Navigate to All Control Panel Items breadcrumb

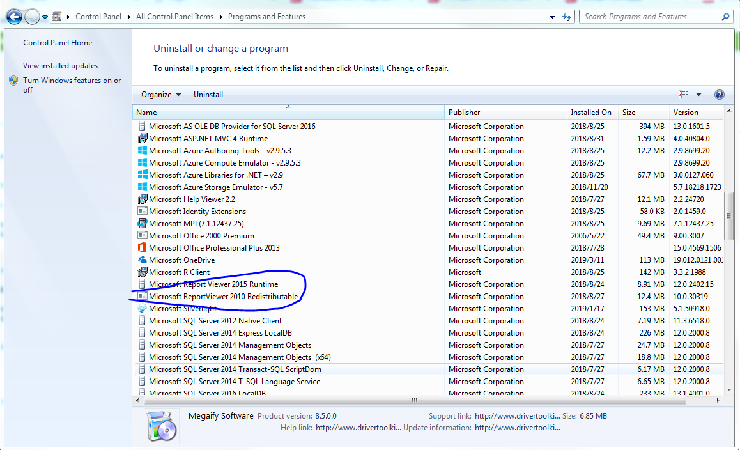[x=174, y=17]
